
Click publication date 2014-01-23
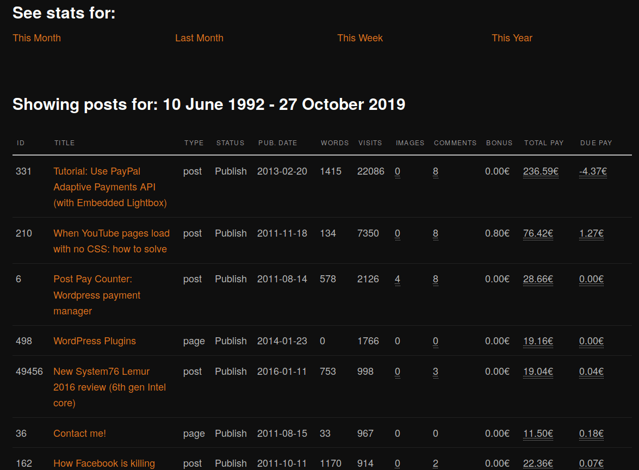pyautogui.click(x=282, y=341)
